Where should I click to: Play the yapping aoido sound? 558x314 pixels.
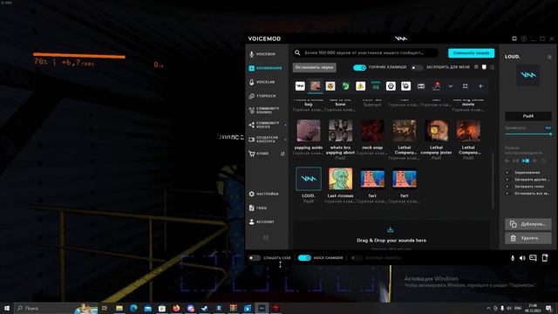coord(309,131)
